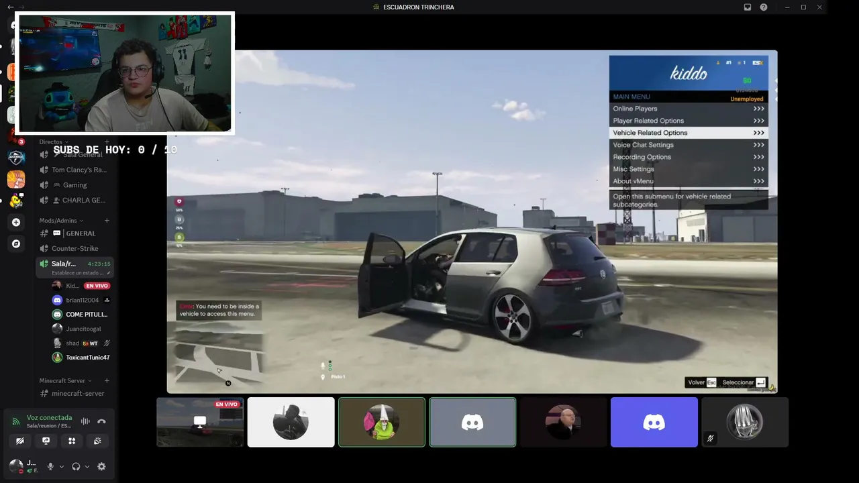The width and height of the screenshot is (859, 483).
Task: Click the add a server plus icon
Action: [x=16, y=222]
